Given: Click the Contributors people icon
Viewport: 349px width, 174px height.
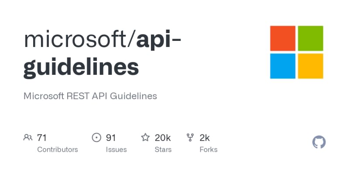Looking at the screenshot, I should click(28, 138).
